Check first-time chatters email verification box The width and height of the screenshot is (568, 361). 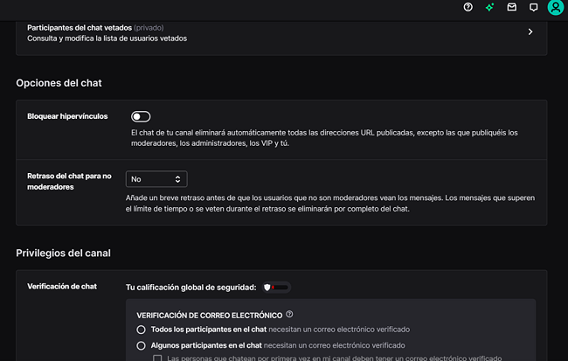click(157, 358)
